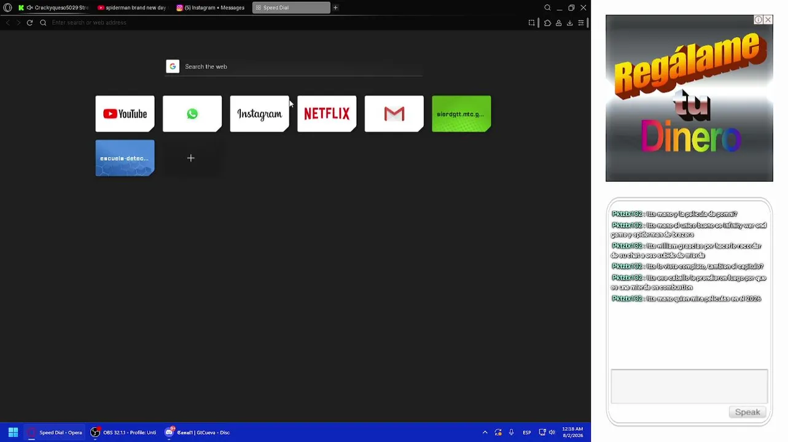Click the message mentioning infinity war end game
Viewport: 788px width, 442px height.
tap(689, 230)
